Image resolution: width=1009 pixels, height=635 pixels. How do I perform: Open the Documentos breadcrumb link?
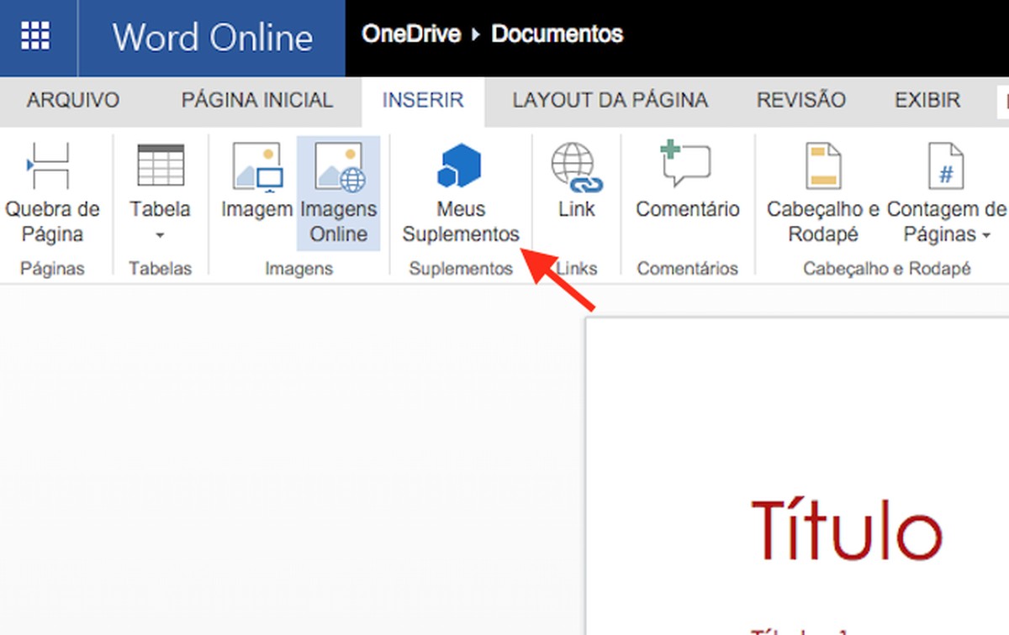[x=557, y=34]
